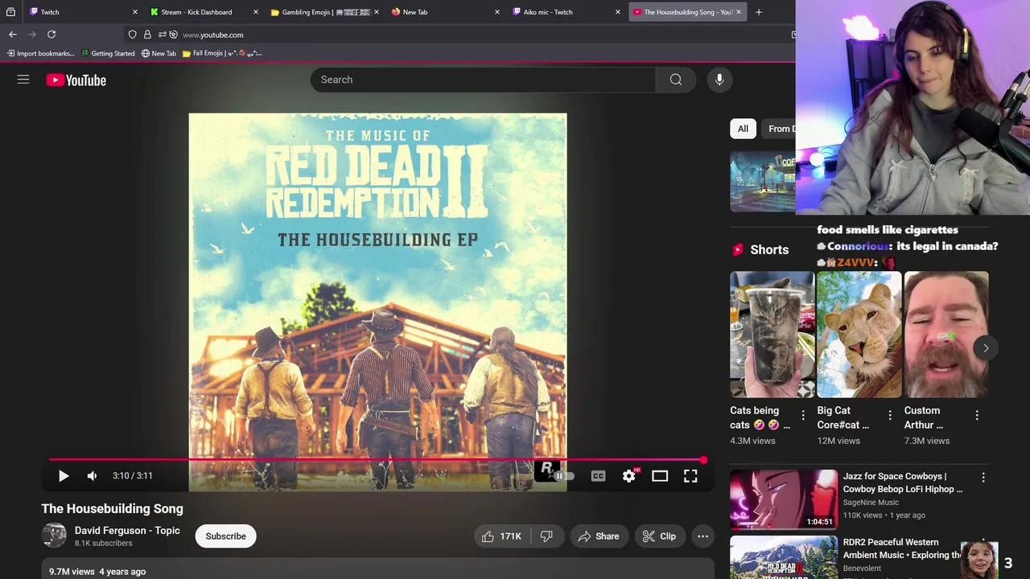This screenshot has height=579, width=1030.
Task: Open Getting Started bookmark
Action: 108,53
